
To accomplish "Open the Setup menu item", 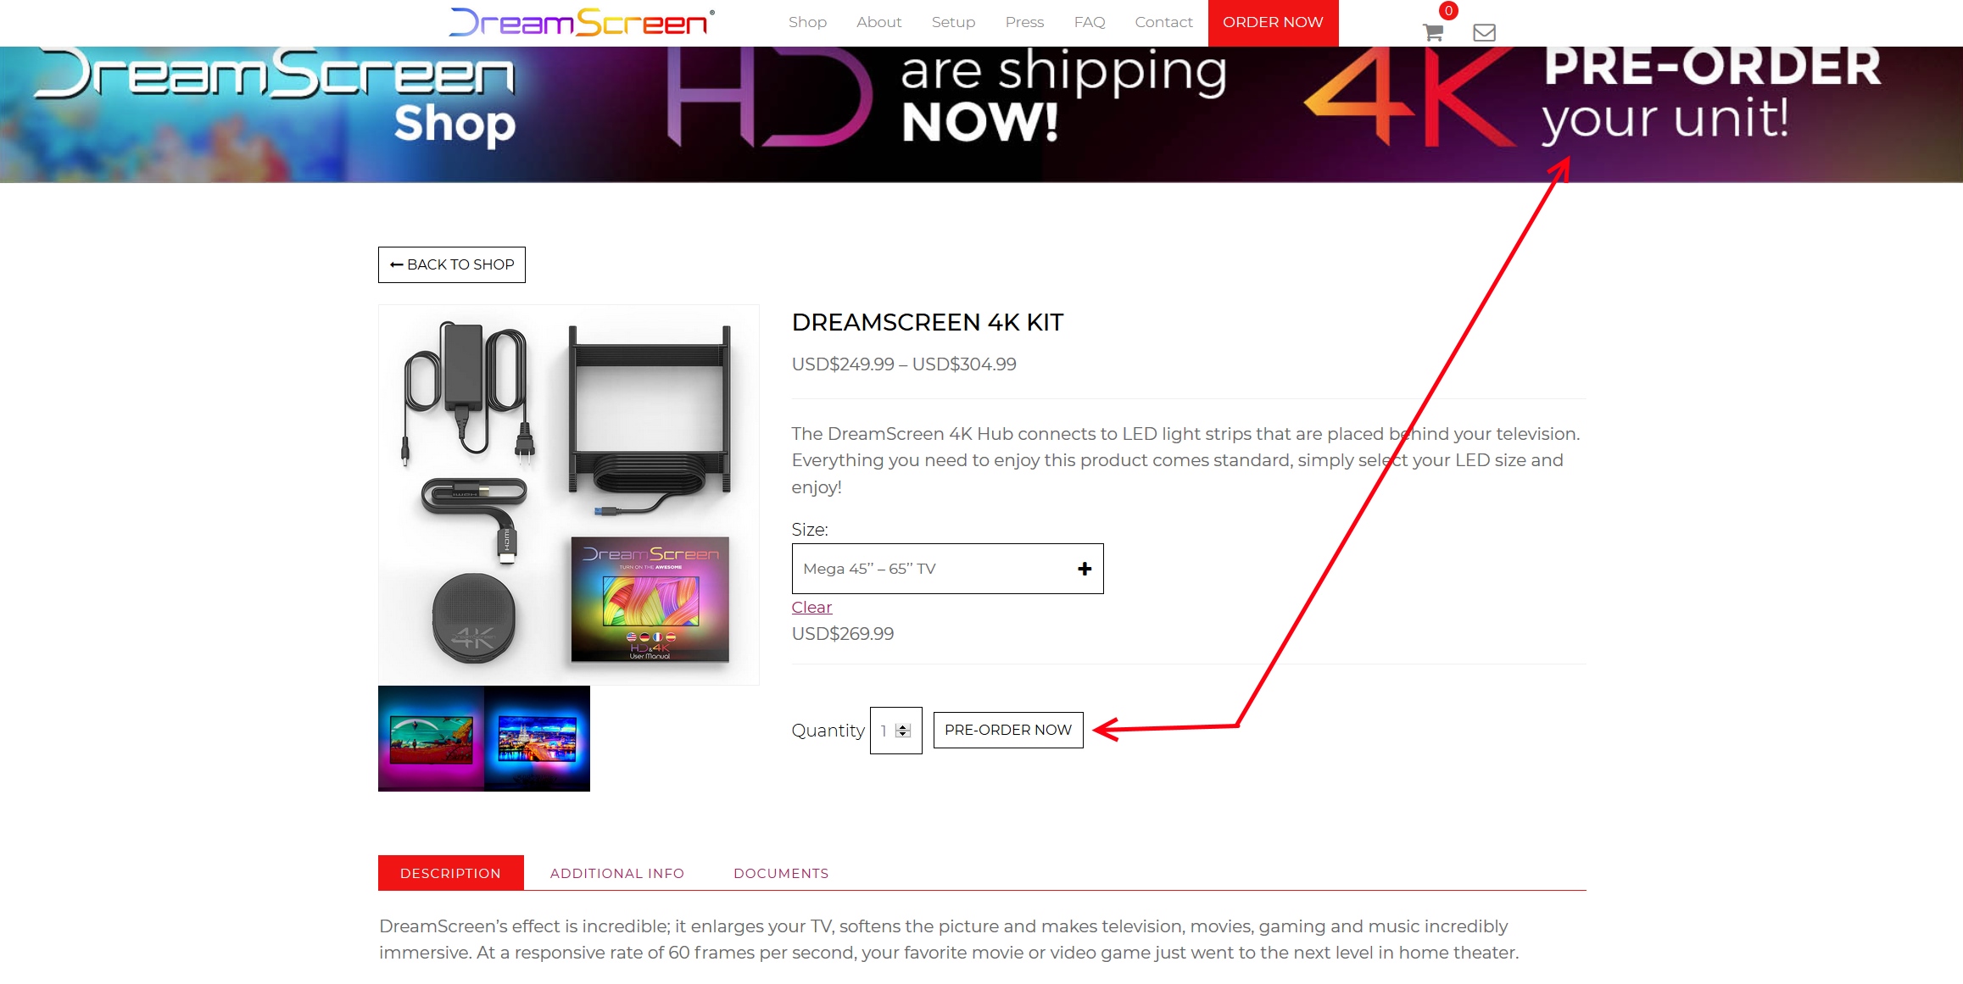I will point(953,22).
